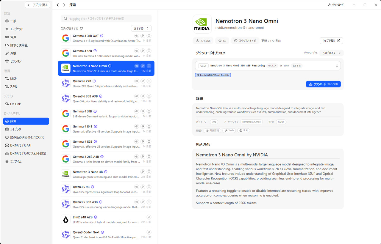
Task: Click the forward navigation arrow icon
Action: (64, 5)
